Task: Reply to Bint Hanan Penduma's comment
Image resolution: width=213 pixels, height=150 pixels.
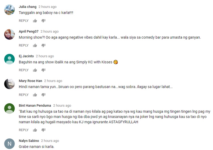Action: tap(24, 130)
